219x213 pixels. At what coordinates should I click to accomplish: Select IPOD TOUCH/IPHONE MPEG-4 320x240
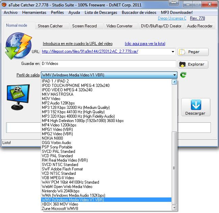coord(106,86)
